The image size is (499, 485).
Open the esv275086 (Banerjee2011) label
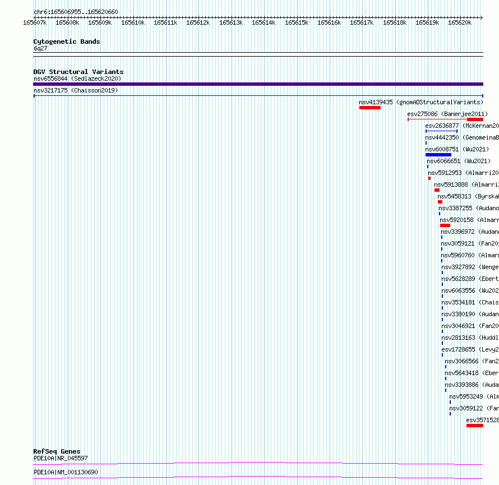click(x=447, y=114)
